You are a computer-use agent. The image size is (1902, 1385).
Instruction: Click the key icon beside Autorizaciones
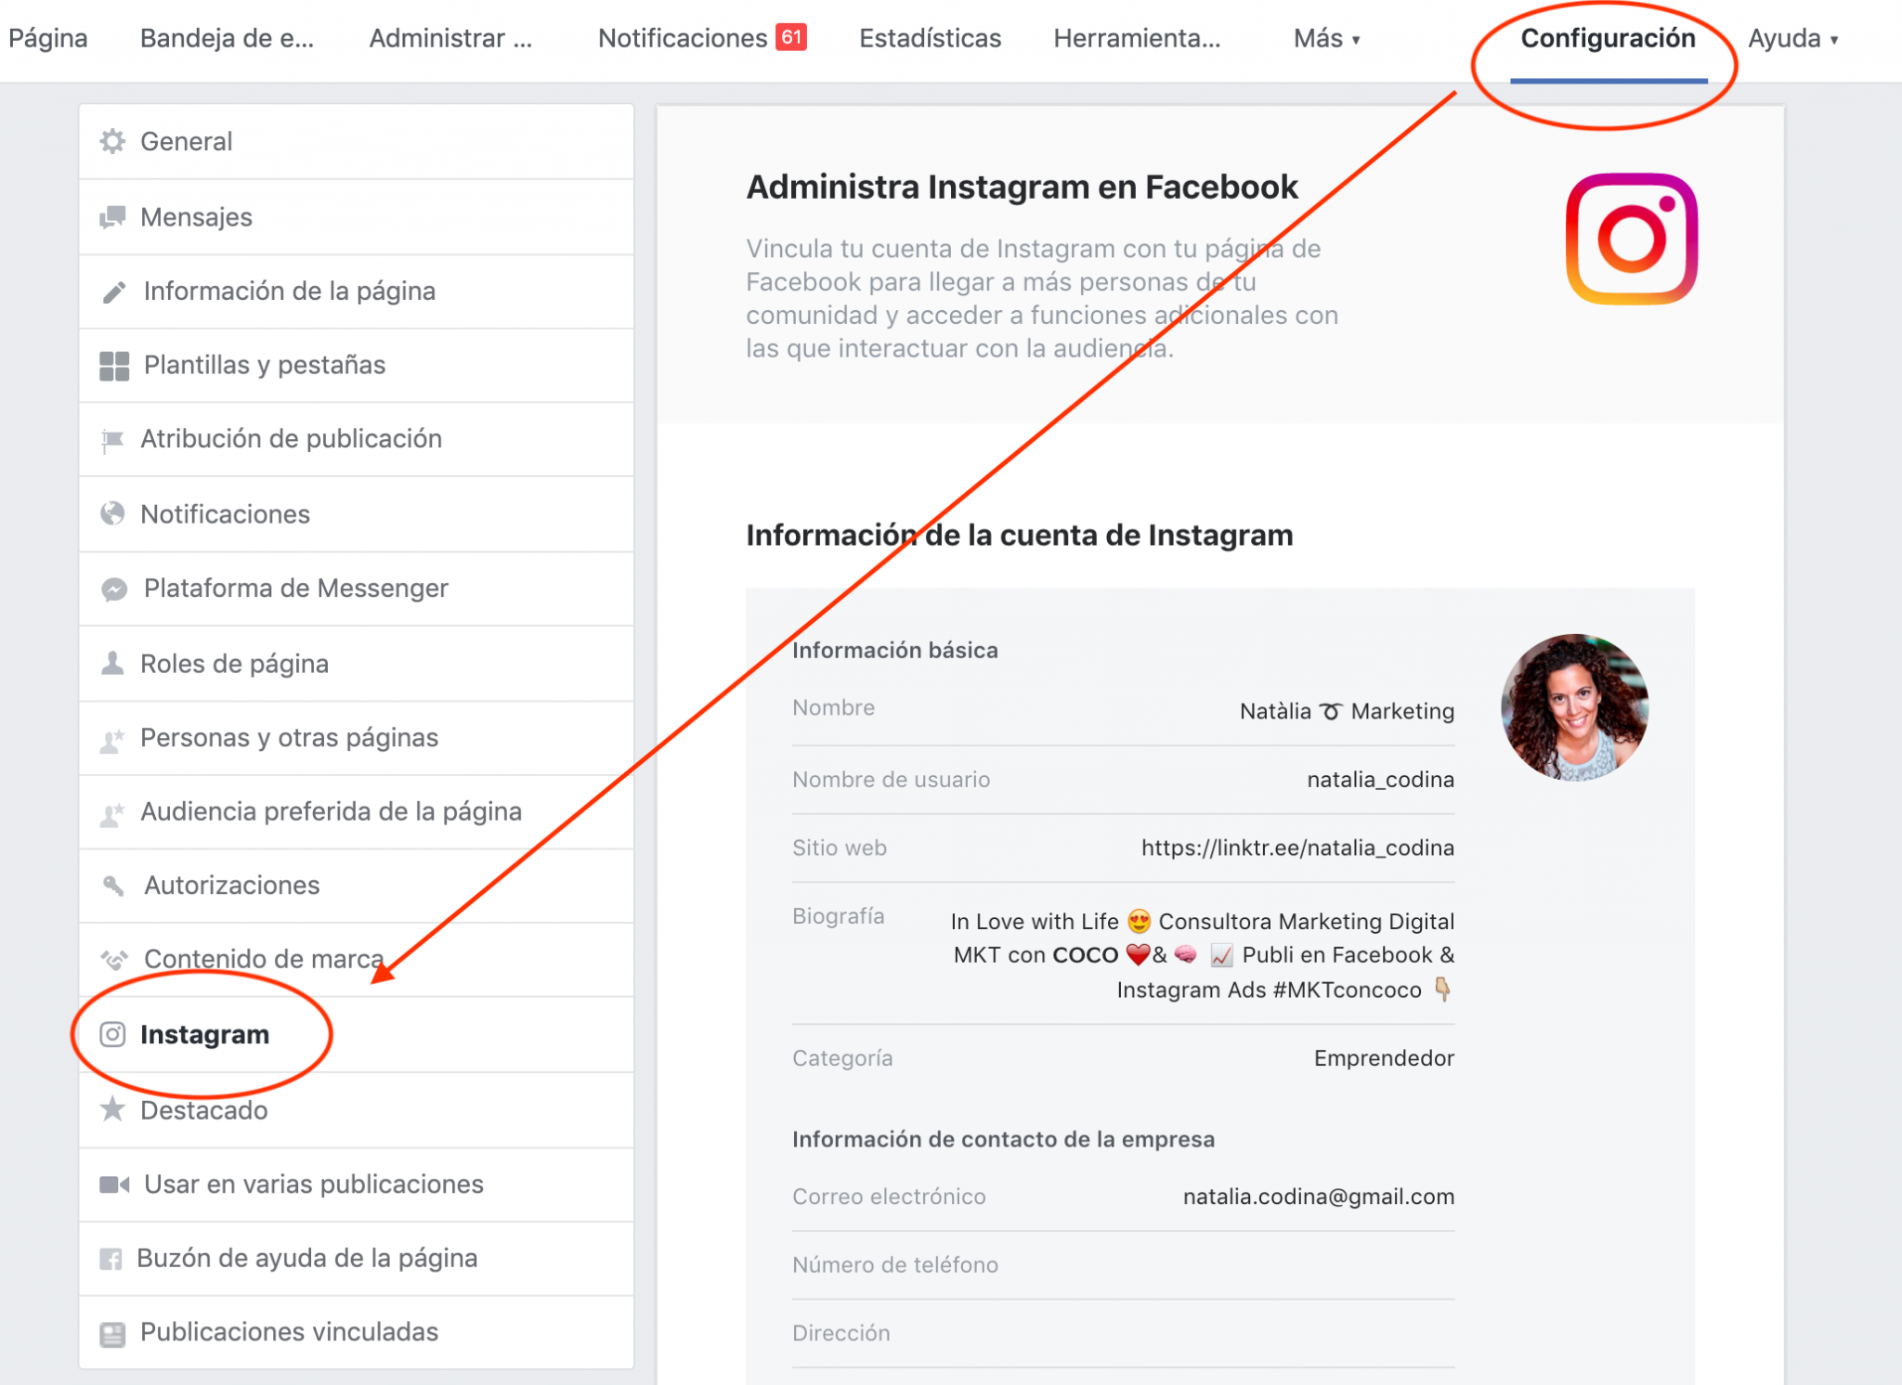pos(114,886)
